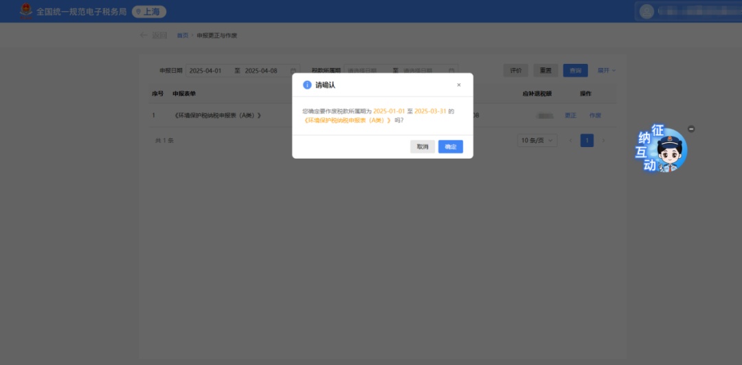742x365 pixels.
Task: Click the 重置 reset button
Action: coord(546,71)
